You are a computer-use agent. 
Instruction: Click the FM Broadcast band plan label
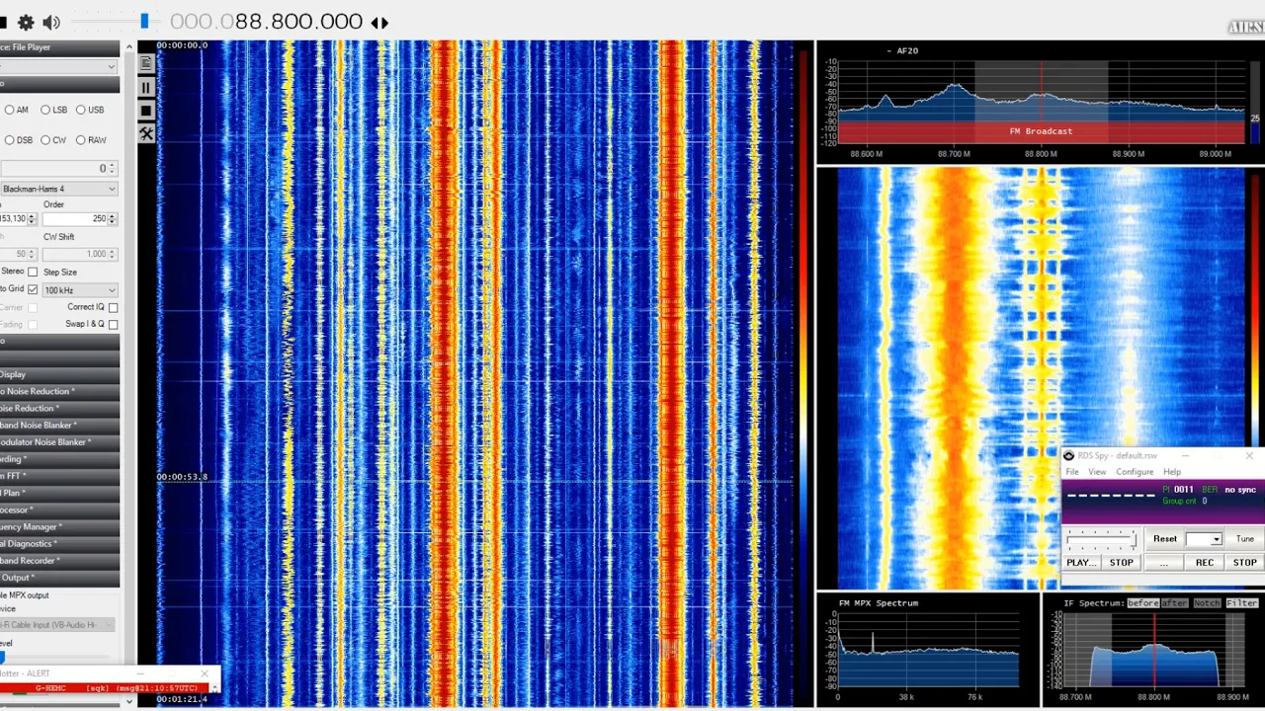[1041, 131]
